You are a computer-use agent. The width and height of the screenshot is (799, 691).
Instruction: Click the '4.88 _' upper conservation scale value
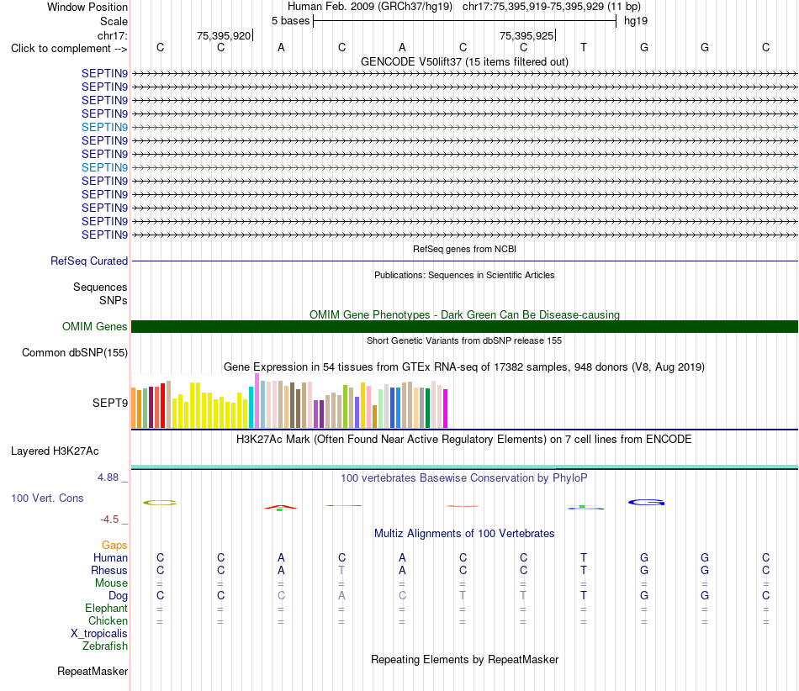click(113, 477)
